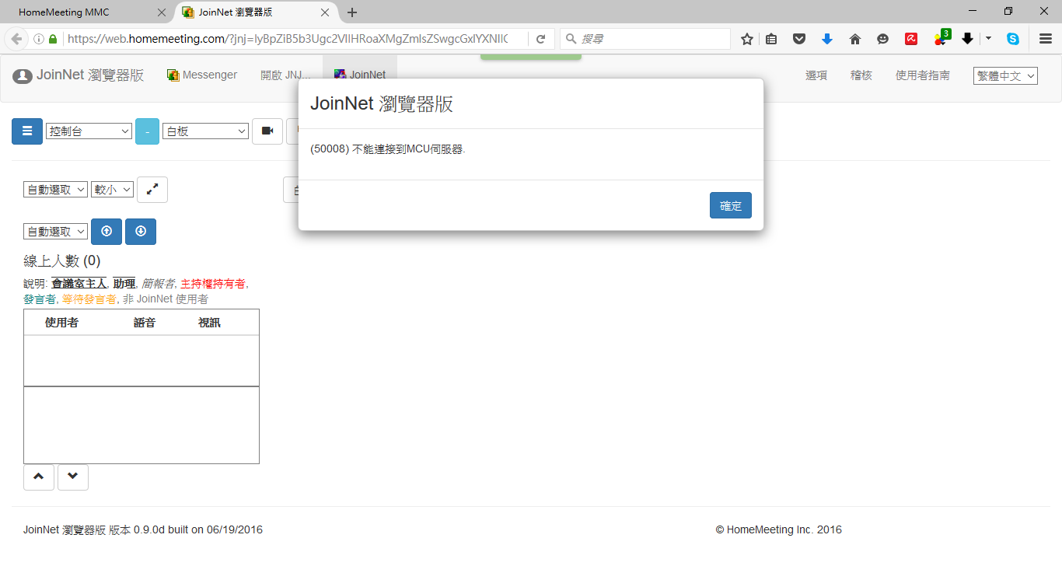The image size is (1062, 566).
Task: Open downloads with the blue arrow icon
Action: [x=827, y=39]
